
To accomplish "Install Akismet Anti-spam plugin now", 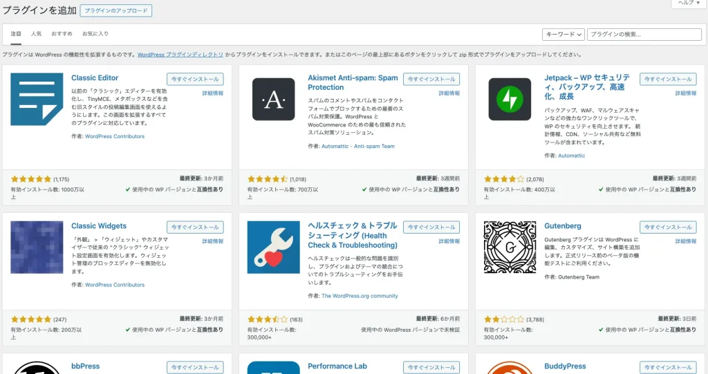I will pos(431,79).
